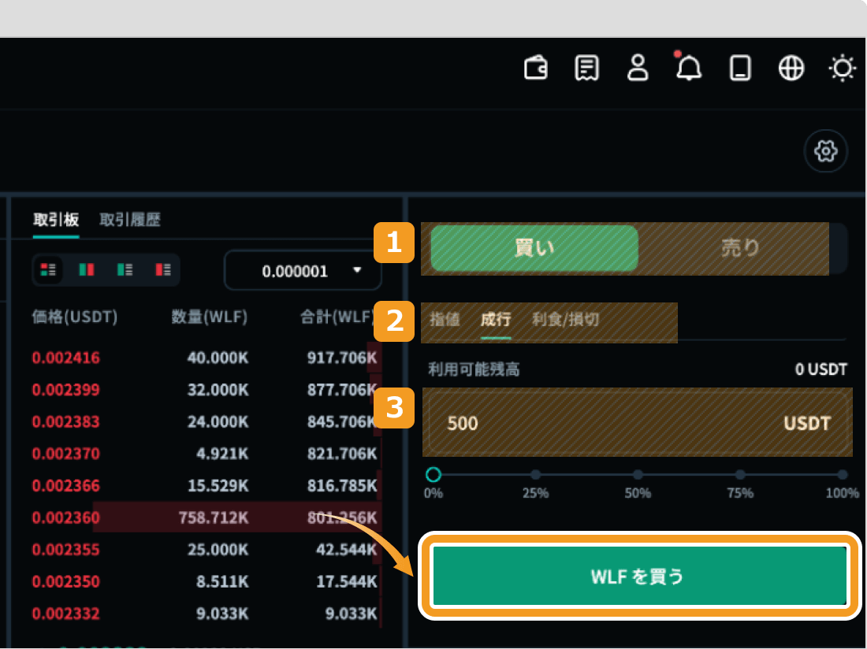Viewport: 867px width, 649px height.
Task: Select 買い (buy) mode
Action: point(534,248)
